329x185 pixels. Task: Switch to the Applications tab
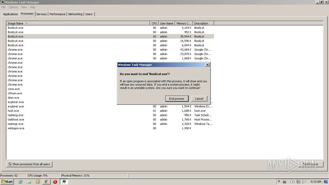click(x=11, y=14)
